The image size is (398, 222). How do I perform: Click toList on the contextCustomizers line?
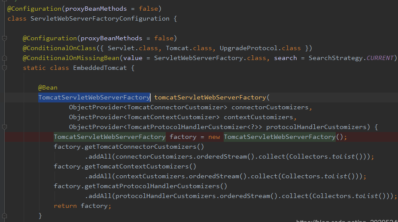tap(336, 177)
